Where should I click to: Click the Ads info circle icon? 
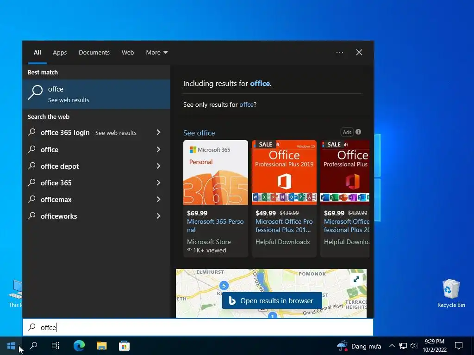tap(358, 132)
